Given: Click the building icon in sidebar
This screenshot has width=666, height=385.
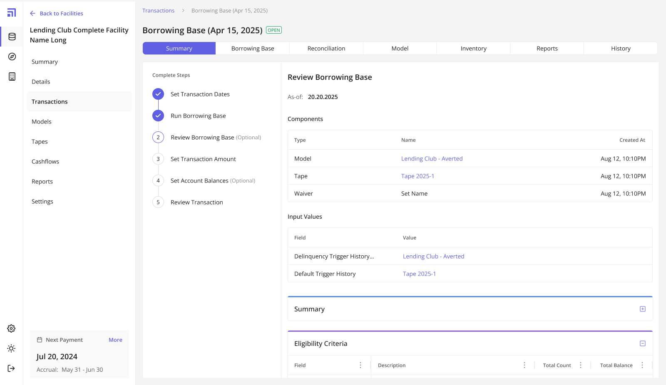Looking at the screenshot, I should pos(12,77).
